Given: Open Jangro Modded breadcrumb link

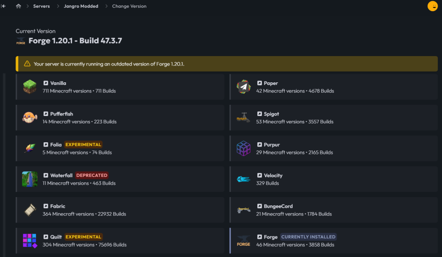Looking at the screenshot, I should point(81,6).
